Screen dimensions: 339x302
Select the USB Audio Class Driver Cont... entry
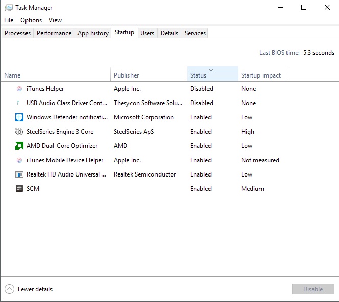[67, 103]
